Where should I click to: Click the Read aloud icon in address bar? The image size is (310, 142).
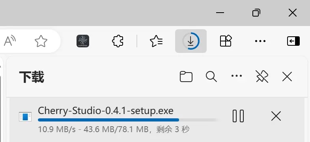pyautogui.click(x=10, y=41)
